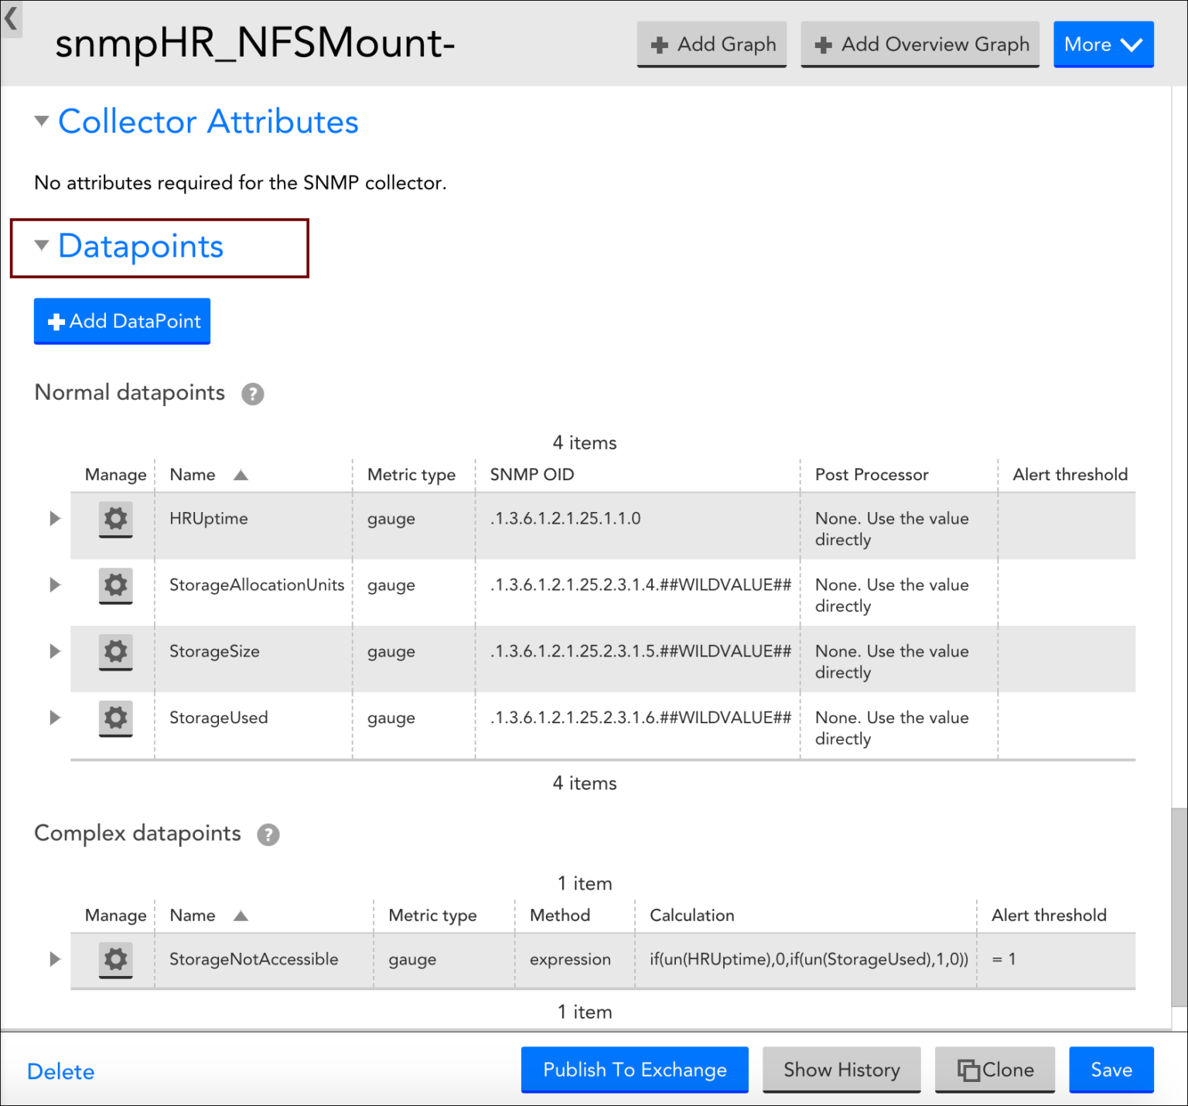Image resolution: width=1188 pixels, height=1106 pixels.
Task: Collapse the Collector Attributes section
Action: click(x=42, y=121)
